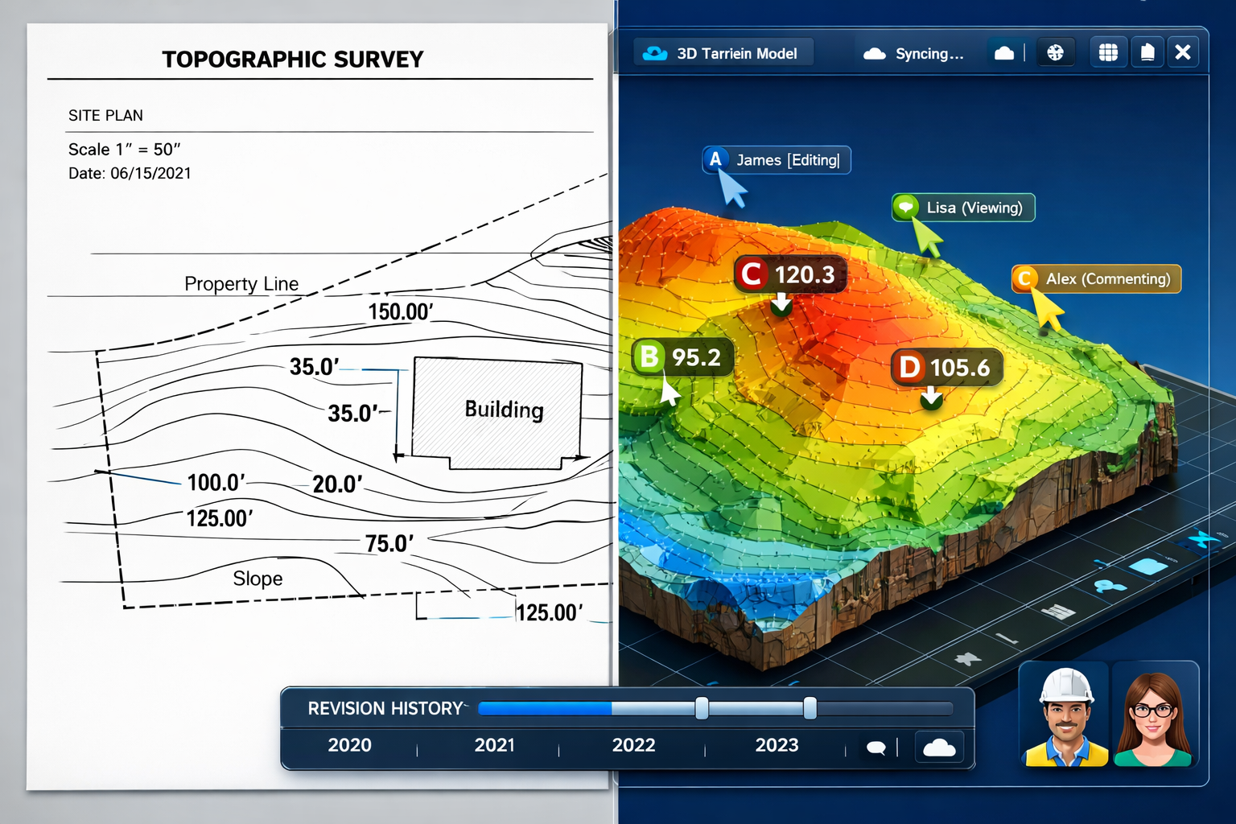
Task: Select the blue chat icon on side toolbar
Action: pyautogui.click(x=1149, y=567)
